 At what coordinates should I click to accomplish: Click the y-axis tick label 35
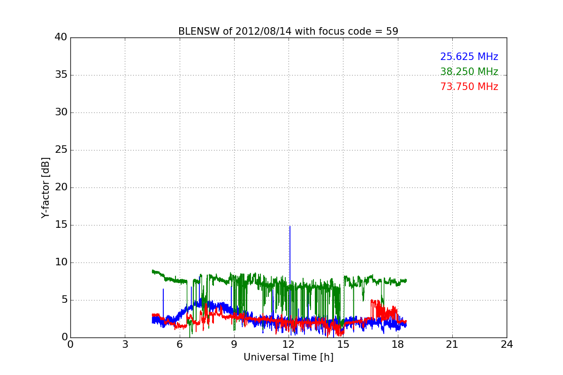click(x=61, y=75)
